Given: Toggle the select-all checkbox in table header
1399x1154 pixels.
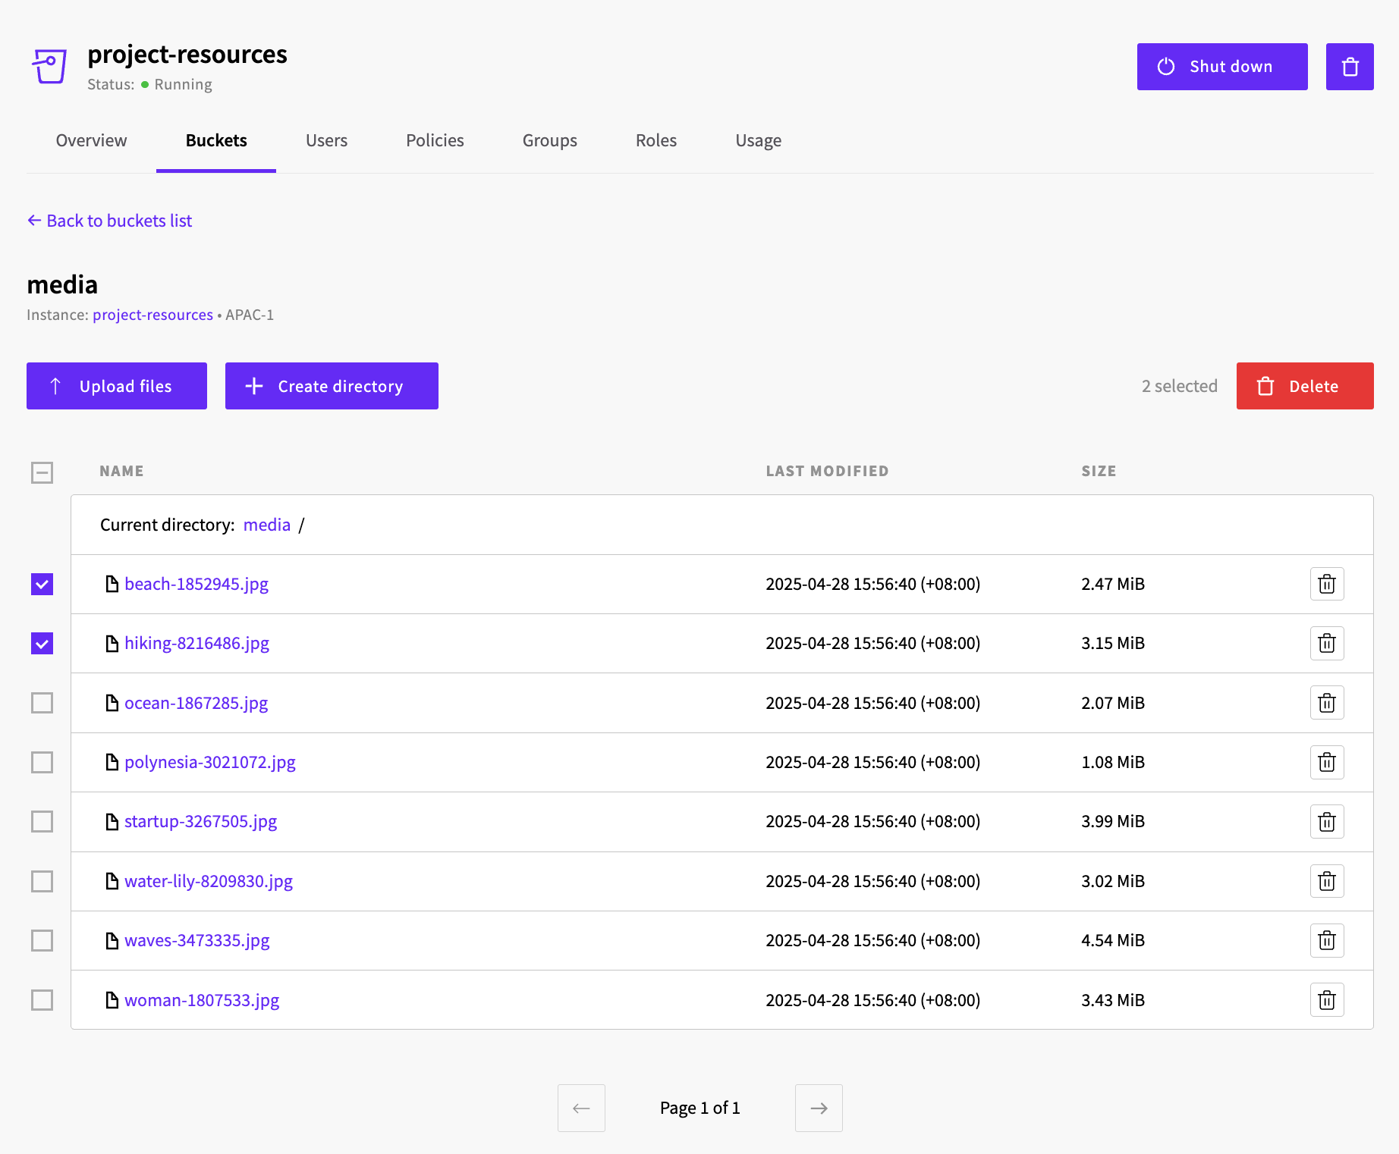Looking at the screenshot, I should (x=42, y=472).
